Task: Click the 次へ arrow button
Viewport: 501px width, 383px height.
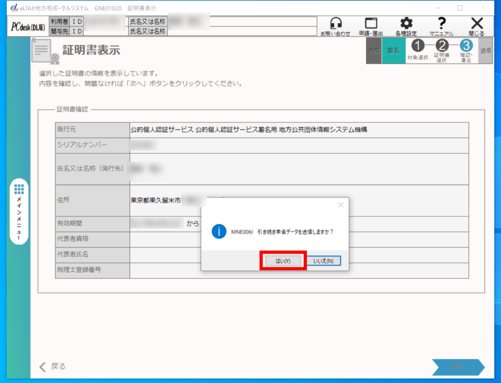Action: pyautogui.click(x=457, y=367)
